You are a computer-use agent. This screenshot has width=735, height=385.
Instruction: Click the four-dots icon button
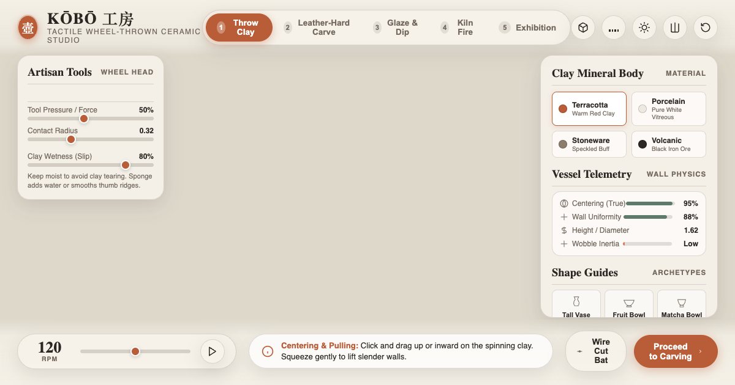tap(614, 28)
